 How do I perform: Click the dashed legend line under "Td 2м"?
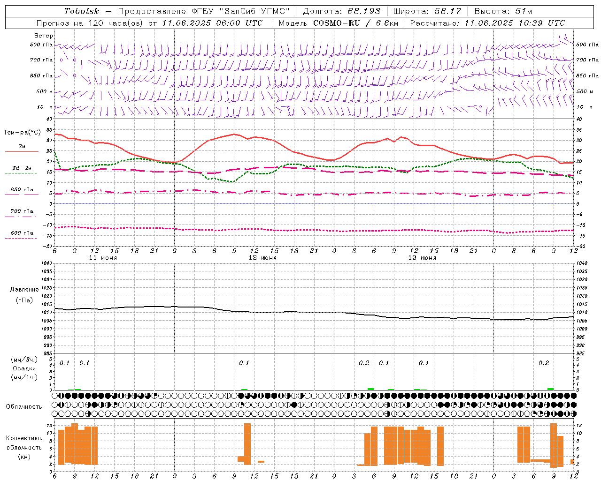point(21,173)
